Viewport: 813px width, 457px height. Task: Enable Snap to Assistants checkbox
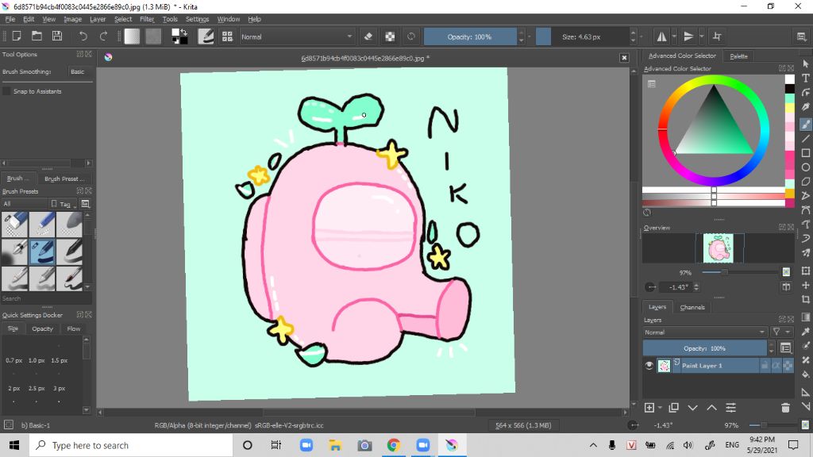click(6, 91)
